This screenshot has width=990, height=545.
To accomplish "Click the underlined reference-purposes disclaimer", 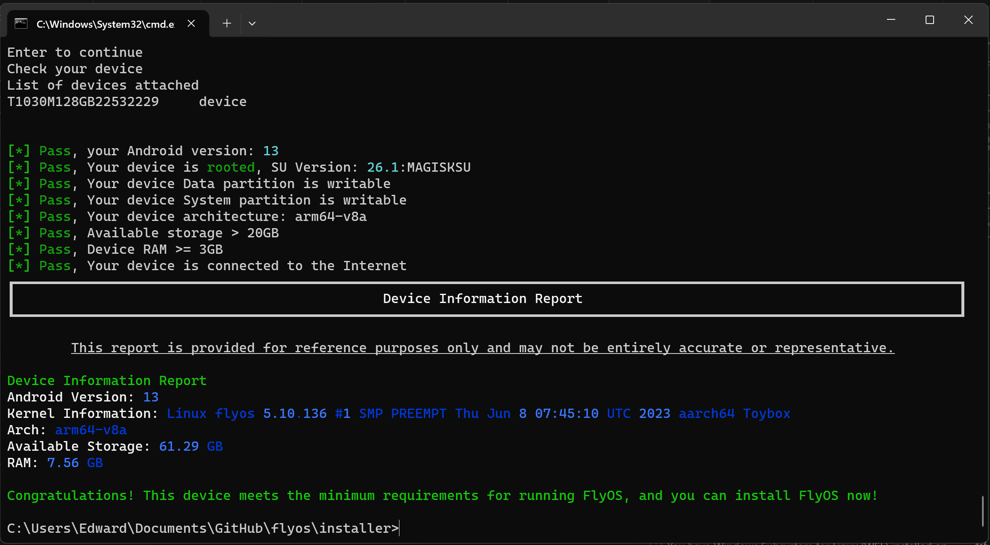I will point(483,348).
